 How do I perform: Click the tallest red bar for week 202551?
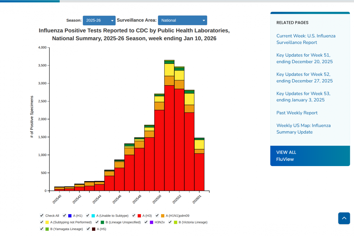pos(169,139)
